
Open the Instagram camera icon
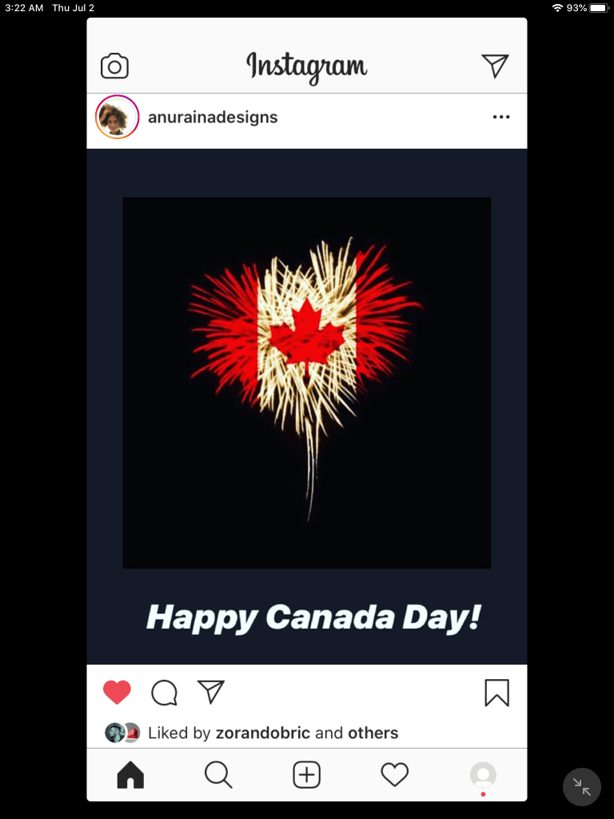click(114, 66)
